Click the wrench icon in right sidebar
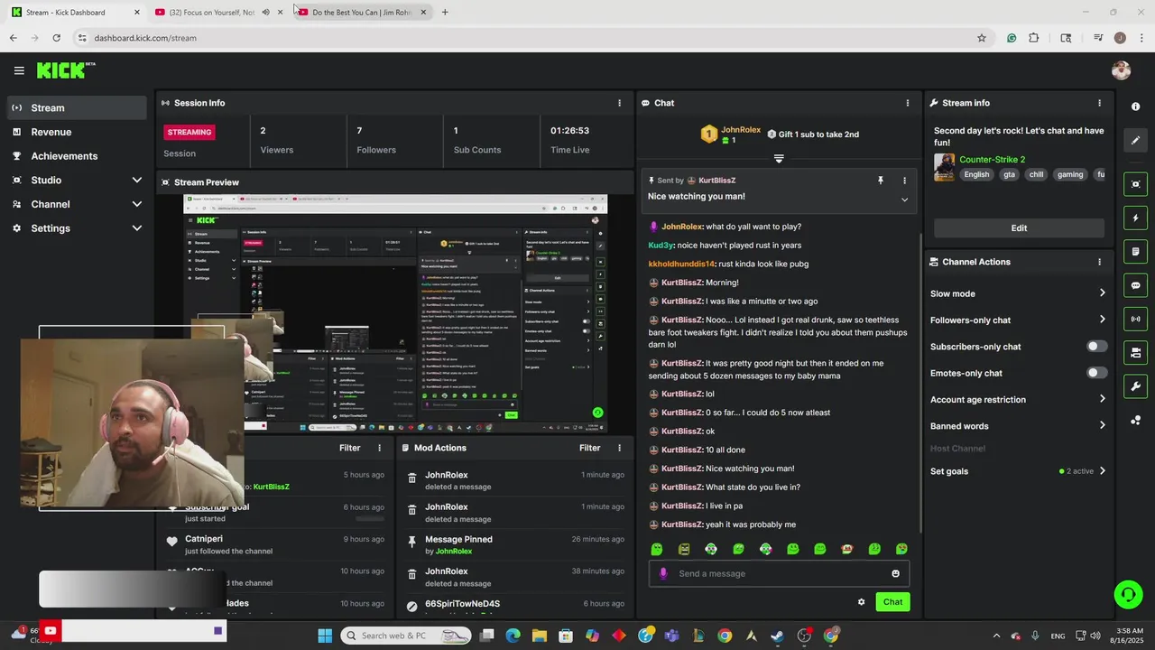Screen dimensions: 1155x650 pyautogui.click(x=1135, y=386)
